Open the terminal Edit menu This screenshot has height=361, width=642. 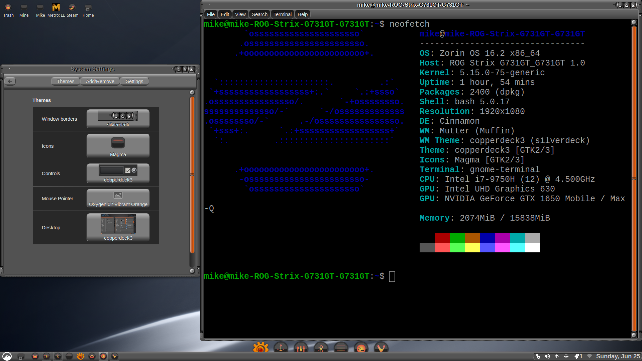(x=225, y=14)
